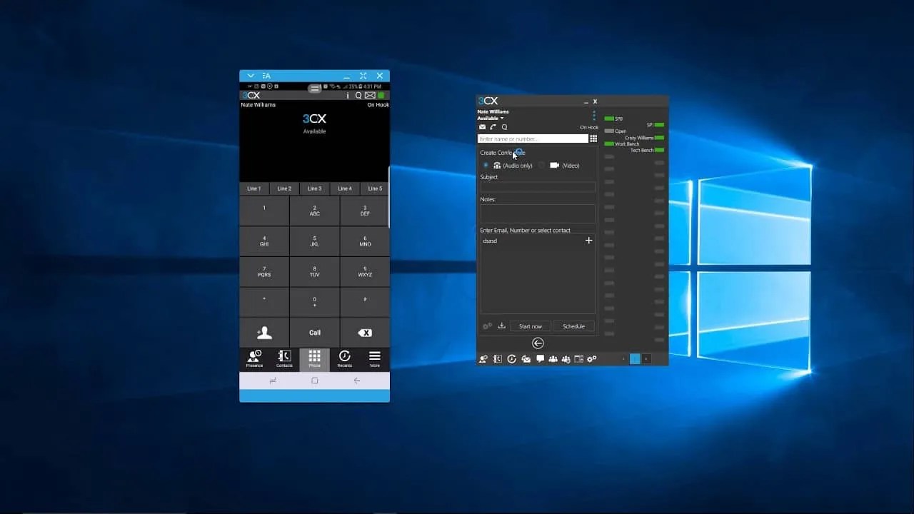Open settings gears icon in desktop toolbar

[591, 359]
